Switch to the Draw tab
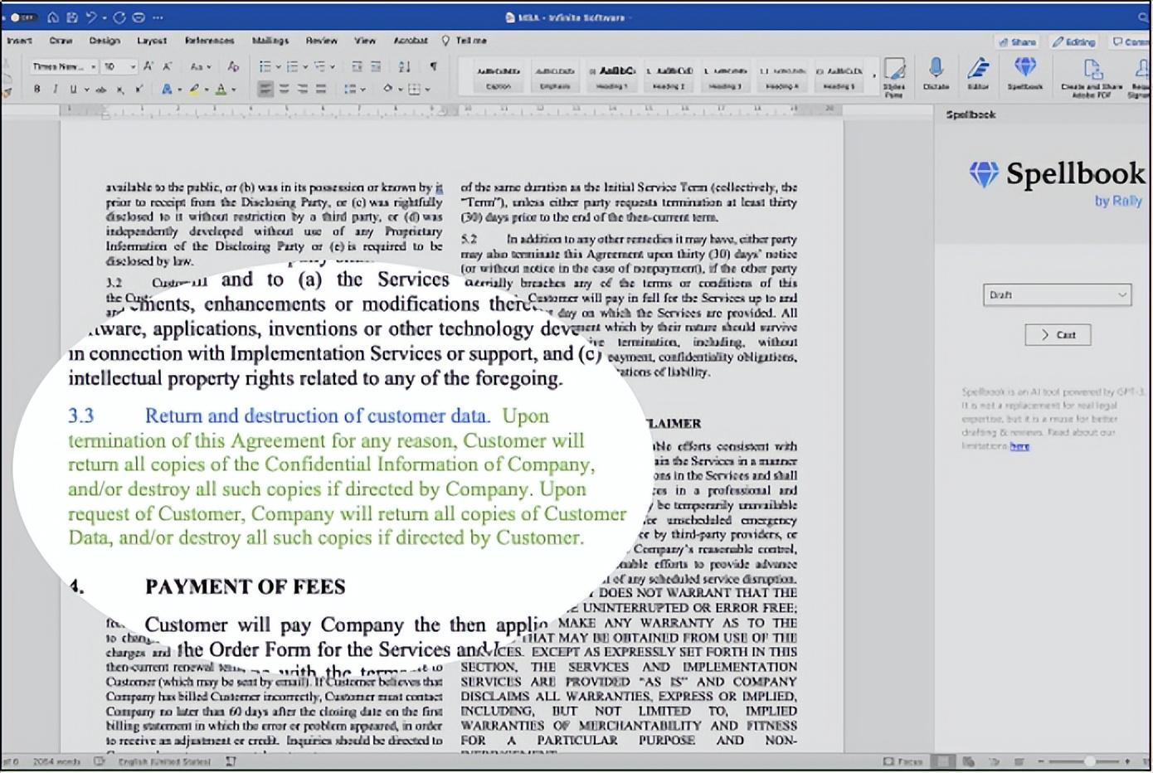 [61, 41]
